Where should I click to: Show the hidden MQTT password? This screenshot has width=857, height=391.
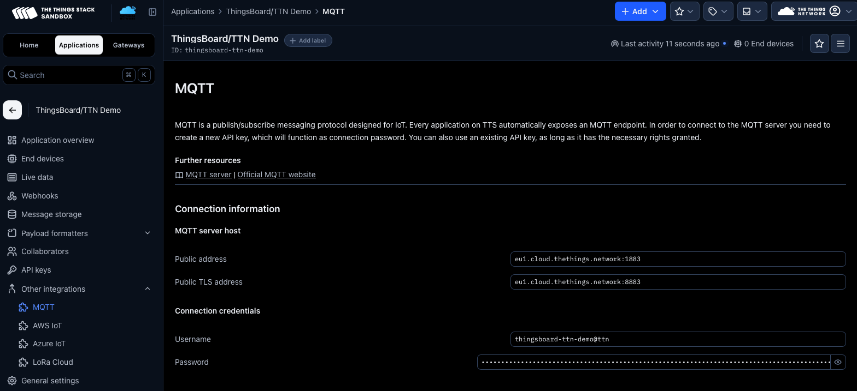click(x=838, y=362)
